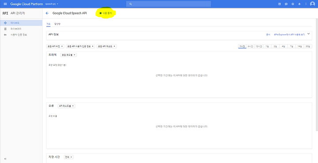318x163 pixels.
Task: Open the notifications bell
Action: (x=299, y=4)
